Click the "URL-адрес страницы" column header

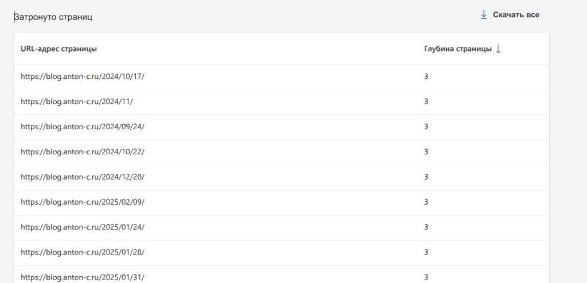[x=58, y=49]
